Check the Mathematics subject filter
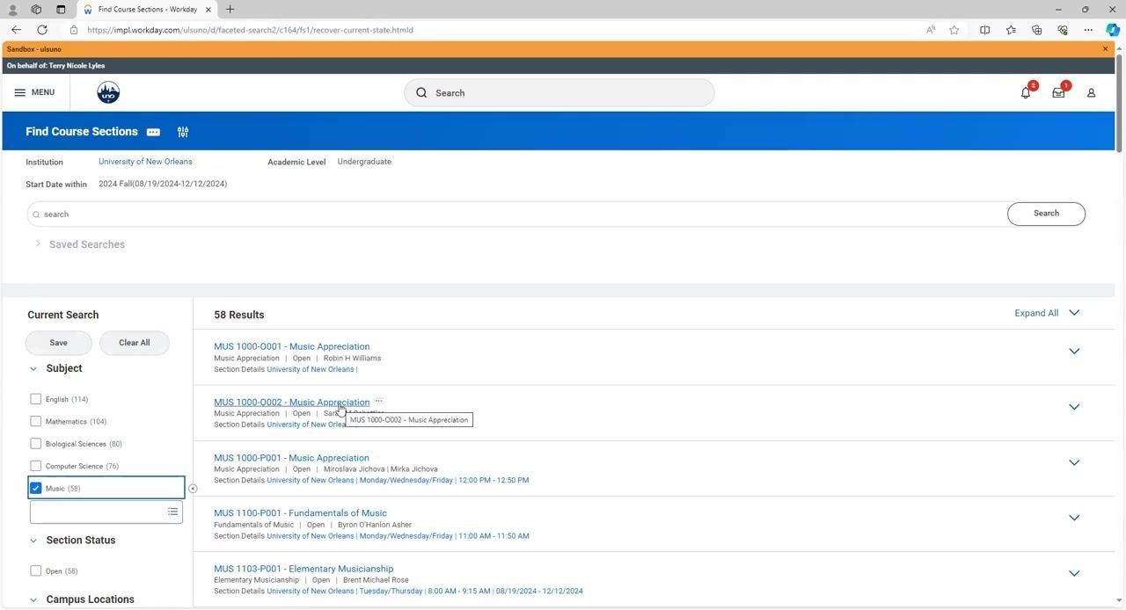1126x610 pixels. [x=36, y=421]
